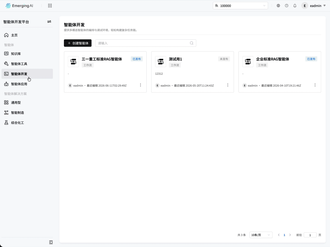Open the 企业标准RAG智能体 card title
Image resolution: width=330 pixels, height=247 pixels.
pyautogui.click(x=273, y=59)
